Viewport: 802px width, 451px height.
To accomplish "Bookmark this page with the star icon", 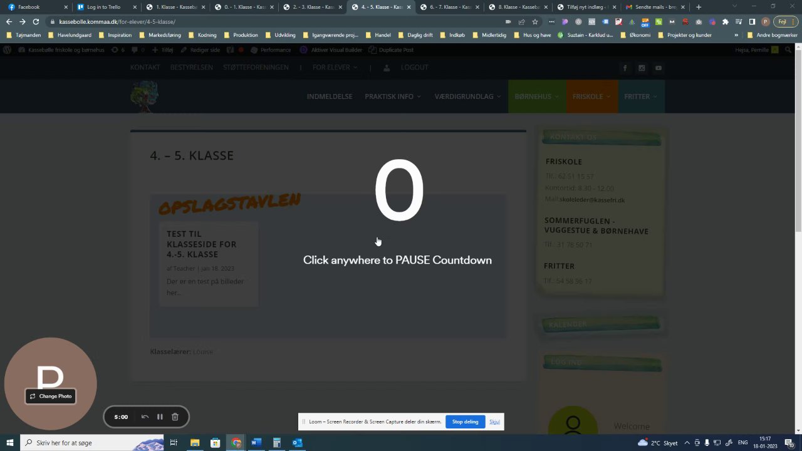I will [535, 22].
